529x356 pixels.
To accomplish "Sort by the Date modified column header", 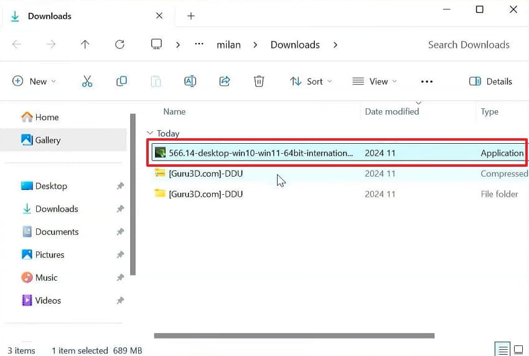I will [391, 111].
